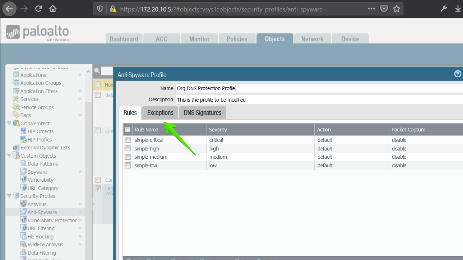Click the HIP Objects icon
Viewport: 463px width, 260px height.
coord(23,131)
